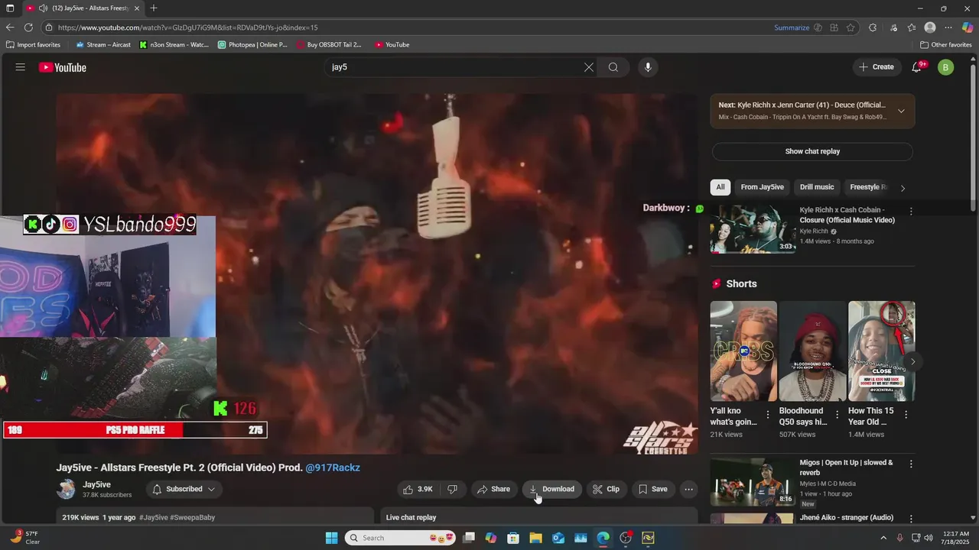979x550 pixels.
Task: Create a clip of the video
Action: click(x=607, y=489)
